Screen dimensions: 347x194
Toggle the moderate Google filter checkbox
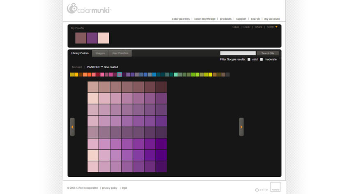(x=262, y=60)
